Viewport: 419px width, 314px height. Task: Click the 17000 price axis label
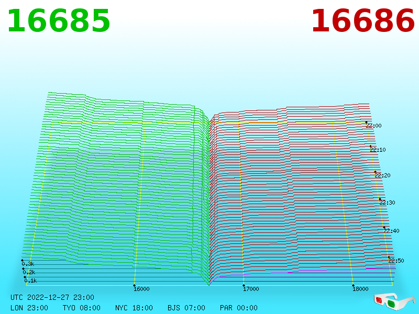point(251,289)
